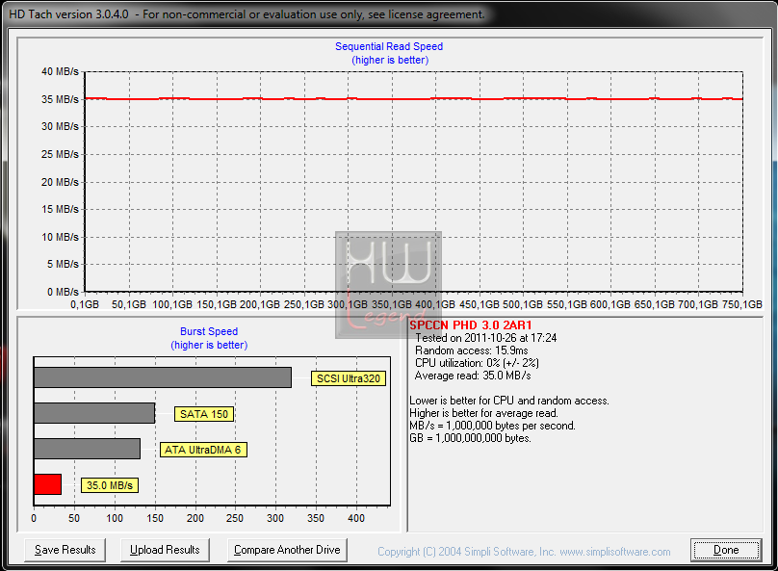Click the Tested on 2011-10-26 line
Screen dimensions: 778x571
(485, 338)
